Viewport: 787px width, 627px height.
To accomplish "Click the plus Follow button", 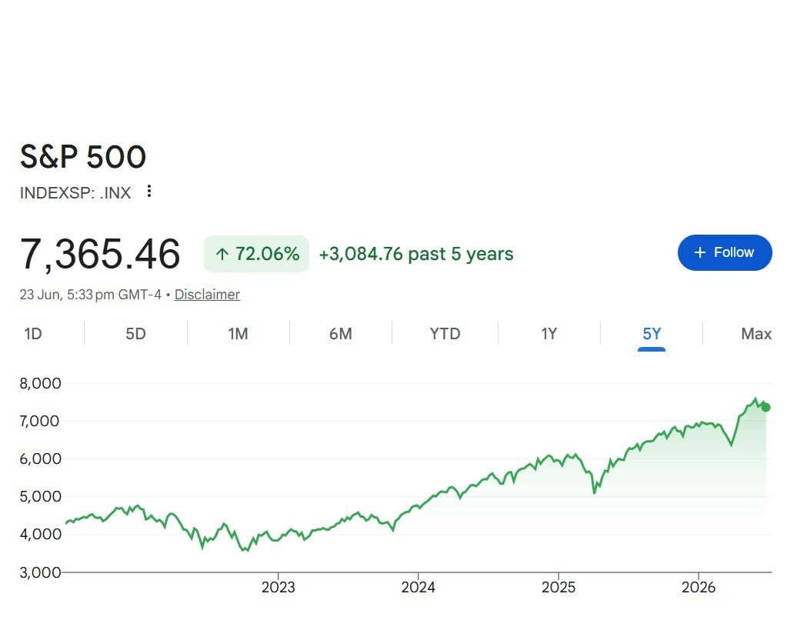I will pyautogui.click(x=724, y=252).
